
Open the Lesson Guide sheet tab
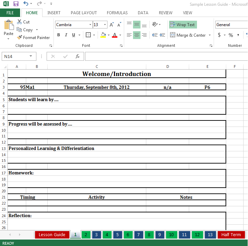pyautogui.click(x=52, y=235)
